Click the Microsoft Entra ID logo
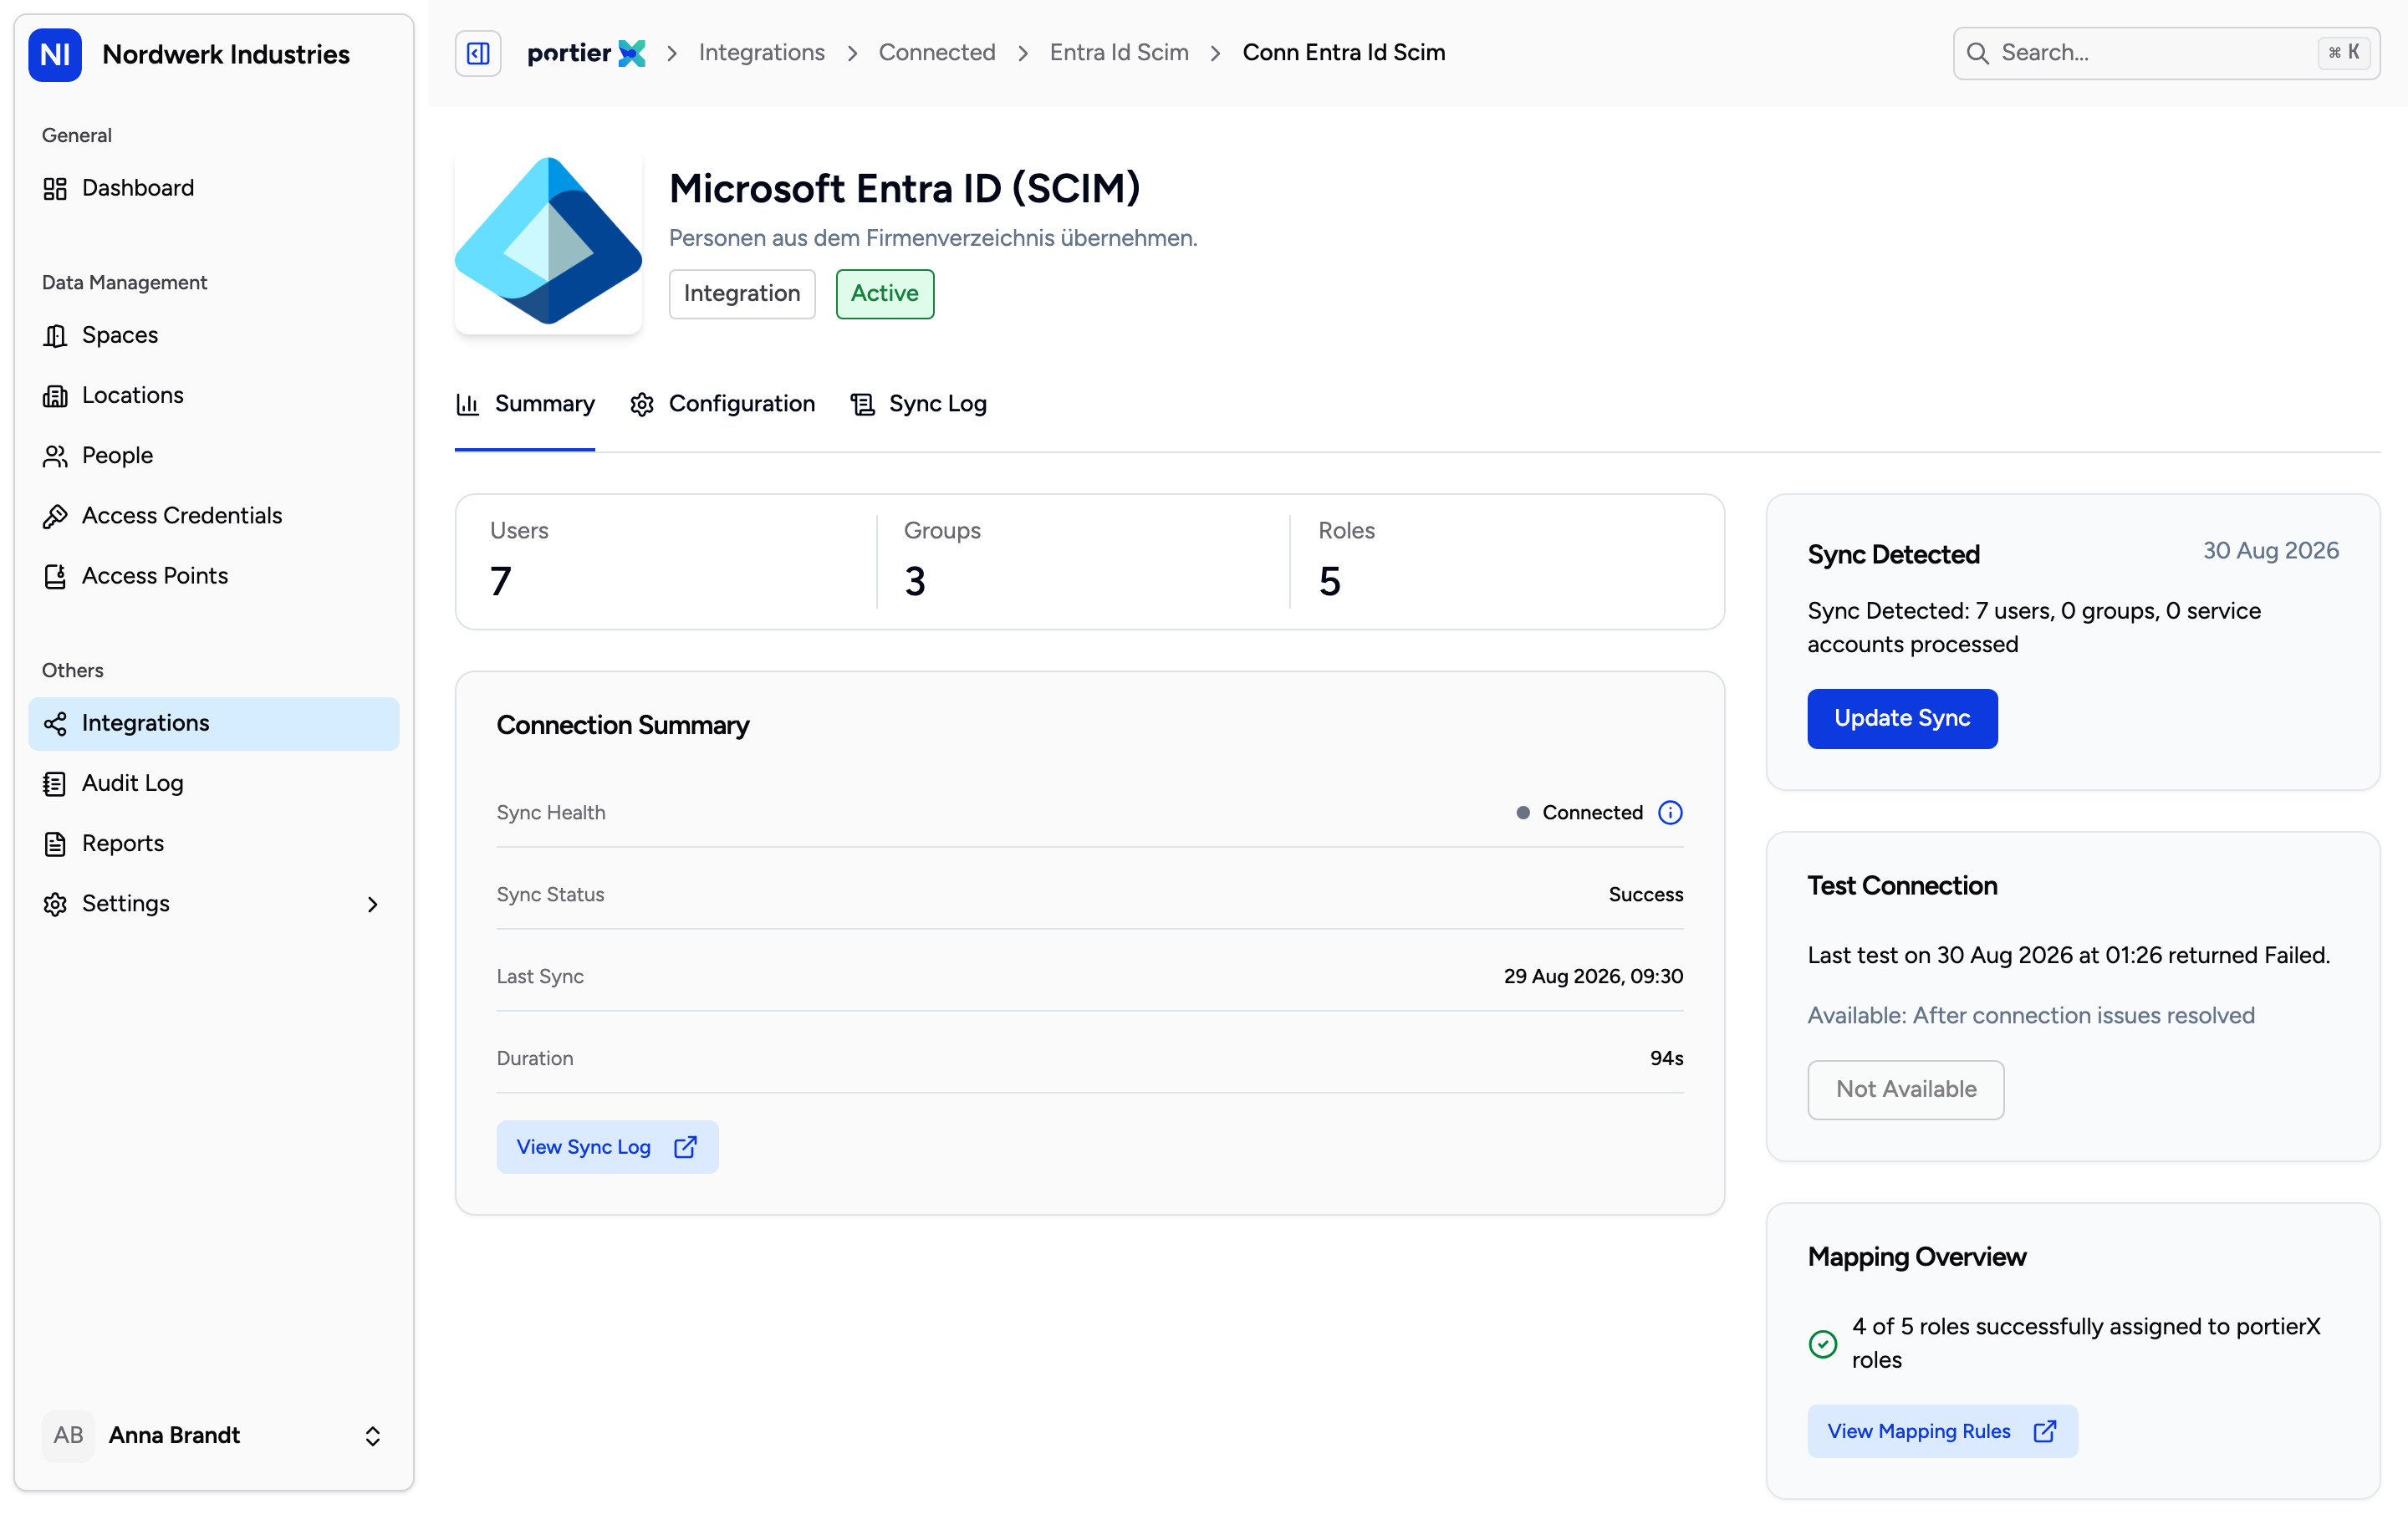This screenshot has height=1540, width=2408. click(548, 241)
